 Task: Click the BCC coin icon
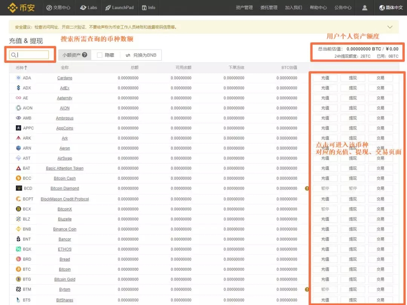tap(18, 178)
